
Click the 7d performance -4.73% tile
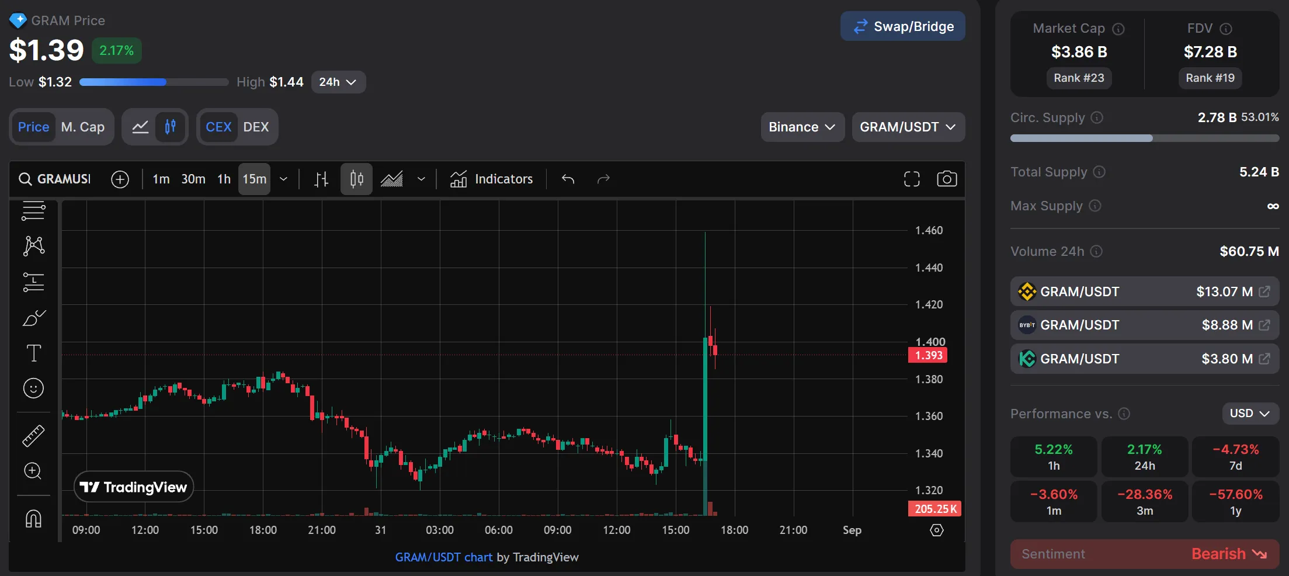tap(1235, 457)
